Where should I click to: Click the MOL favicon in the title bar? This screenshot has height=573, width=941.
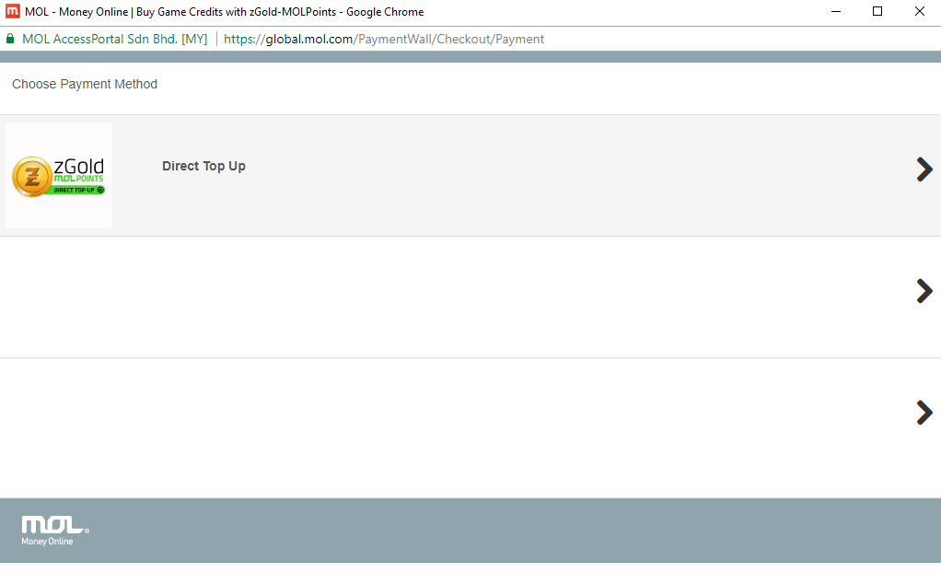coord(13,11)
